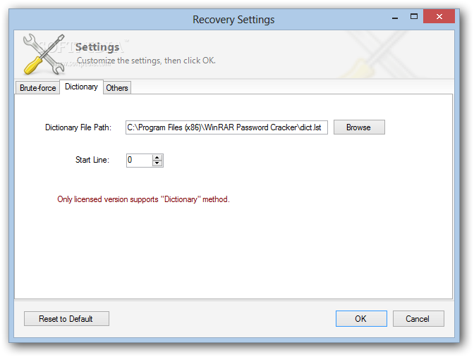Open the Others tab

pyautogui.click(x=117, y=88)
